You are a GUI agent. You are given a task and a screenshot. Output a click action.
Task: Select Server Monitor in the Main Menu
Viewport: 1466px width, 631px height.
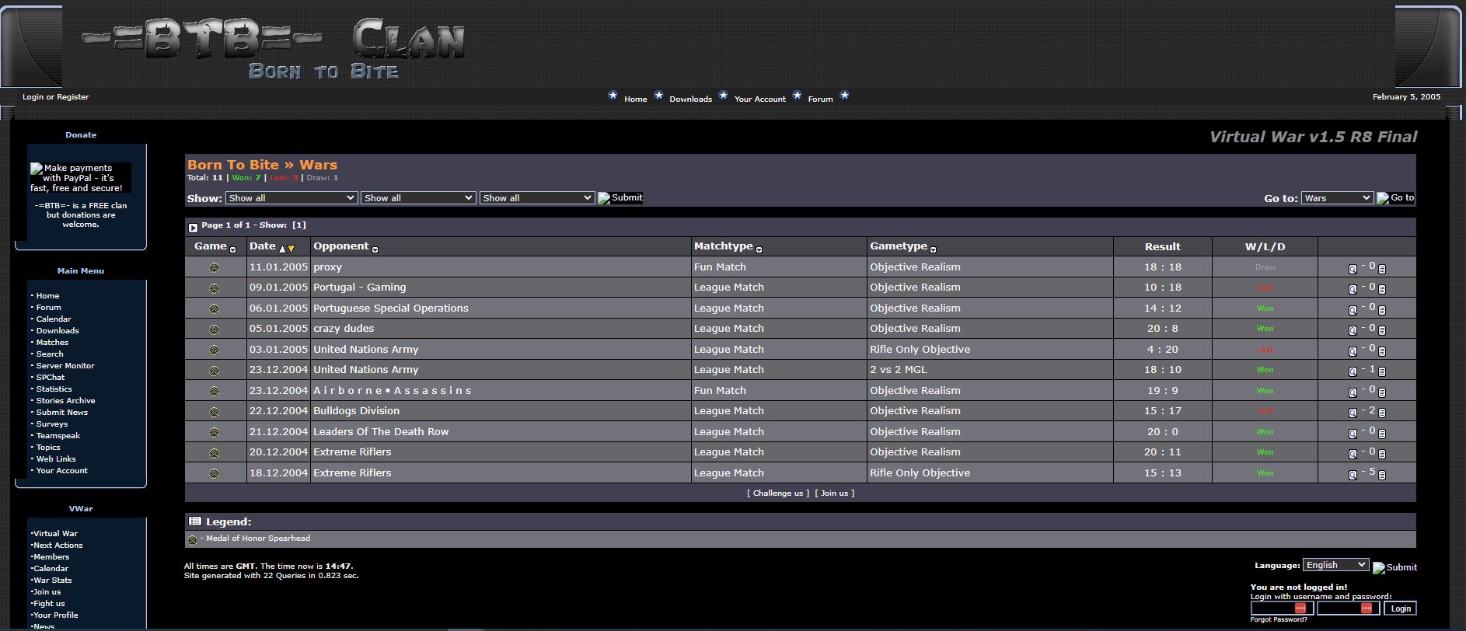[x=65, y=365]
